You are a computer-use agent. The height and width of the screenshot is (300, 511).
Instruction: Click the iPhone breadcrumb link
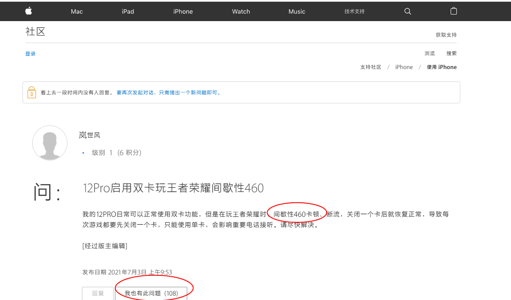(404, 67)
